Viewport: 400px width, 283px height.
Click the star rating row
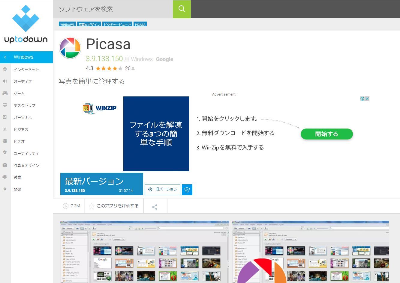click(x=109, y=68)
